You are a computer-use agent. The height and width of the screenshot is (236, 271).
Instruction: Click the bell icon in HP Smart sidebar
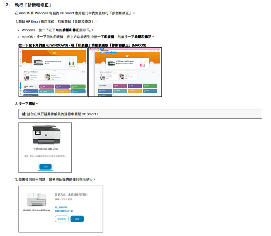[21, 62]
